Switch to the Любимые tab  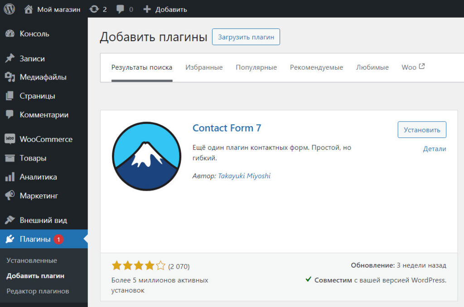372,67
